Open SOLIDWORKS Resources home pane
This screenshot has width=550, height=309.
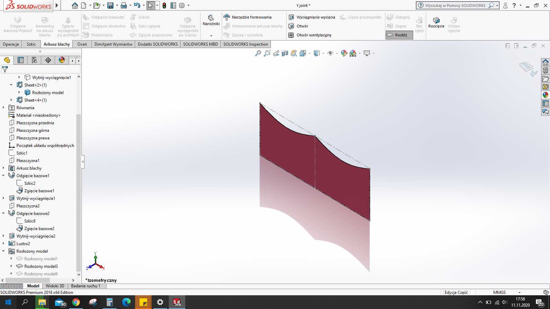tap(546, 62)
